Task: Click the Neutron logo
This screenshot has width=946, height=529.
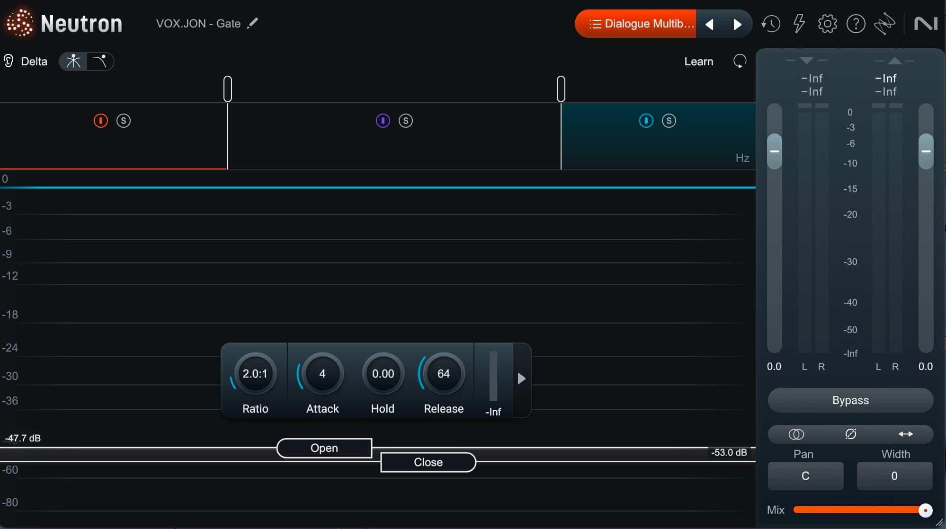Action: (x=63, y=23)
